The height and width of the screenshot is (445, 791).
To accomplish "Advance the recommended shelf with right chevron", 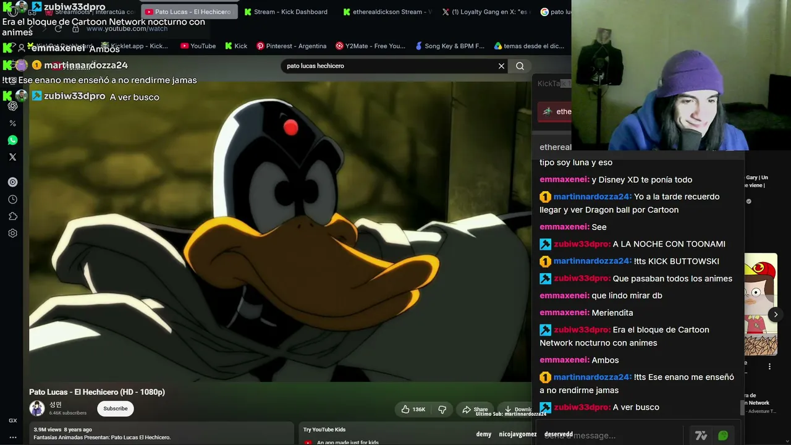I will click(x=776, y=315).
